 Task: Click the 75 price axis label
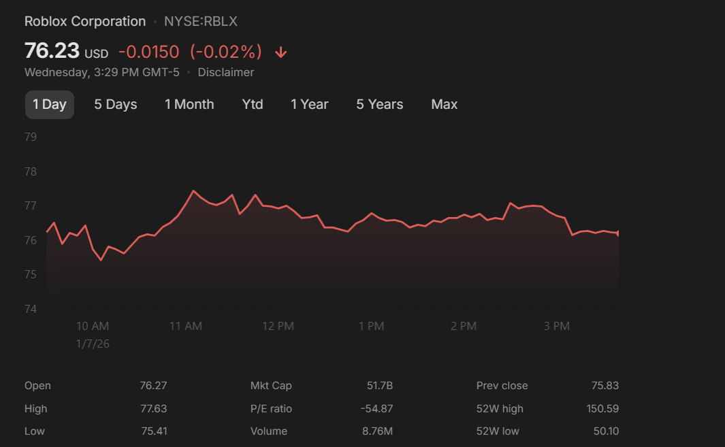click(31, 275)
